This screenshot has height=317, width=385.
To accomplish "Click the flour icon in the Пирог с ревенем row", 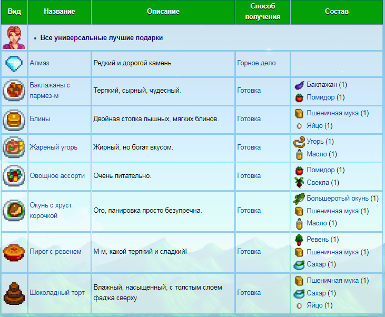I will pos(299,252).
